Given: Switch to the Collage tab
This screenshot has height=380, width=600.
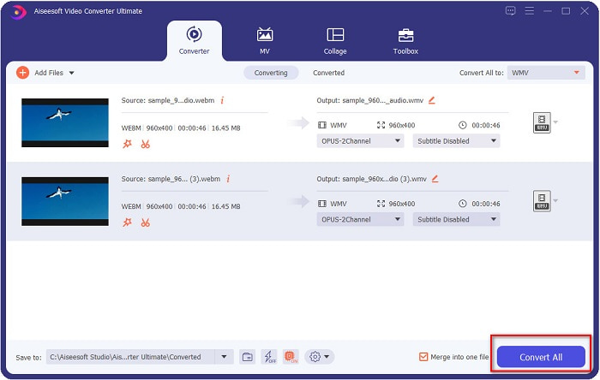Looking at the screenshot, I should click(335, 40).
